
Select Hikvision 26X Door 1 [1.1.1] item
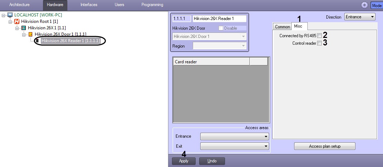pyautogui.click(x=60, y=34)
